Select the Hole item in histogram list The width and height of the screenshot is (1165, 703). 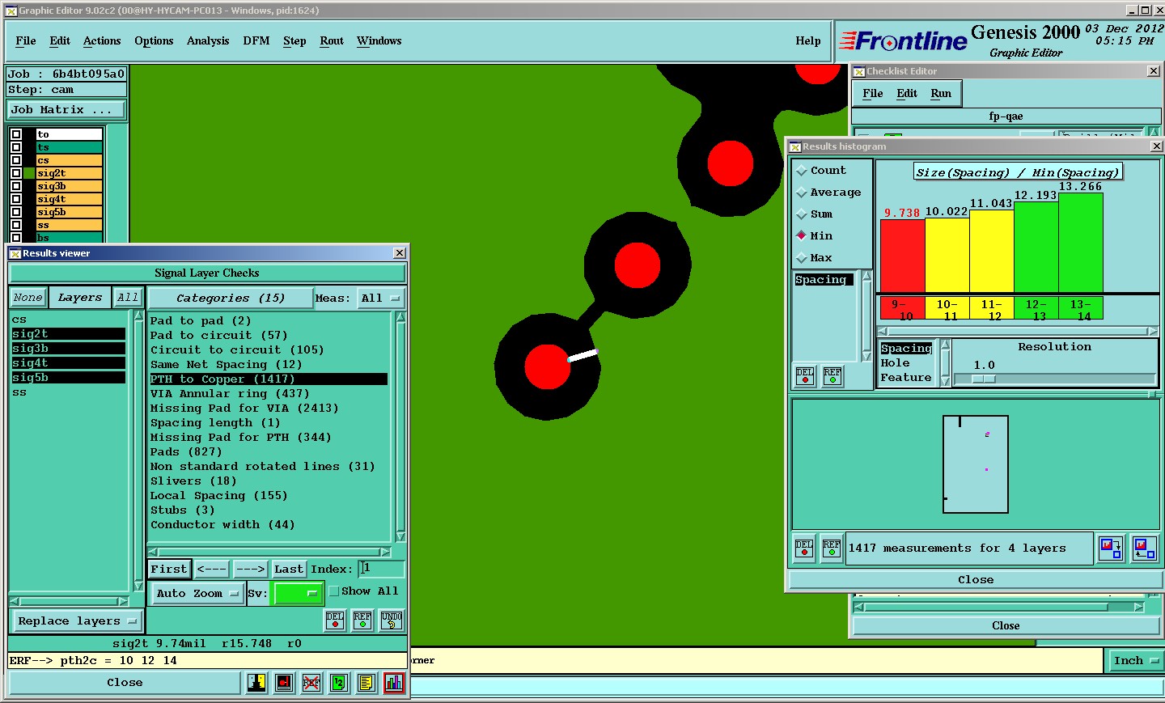click(x=896, y=363)
